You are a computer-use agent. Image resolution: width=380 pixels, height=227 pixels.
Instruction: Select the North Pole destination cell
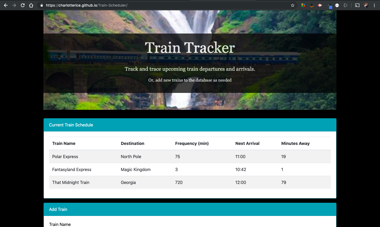pyautogui.click(x=131, y=157)
